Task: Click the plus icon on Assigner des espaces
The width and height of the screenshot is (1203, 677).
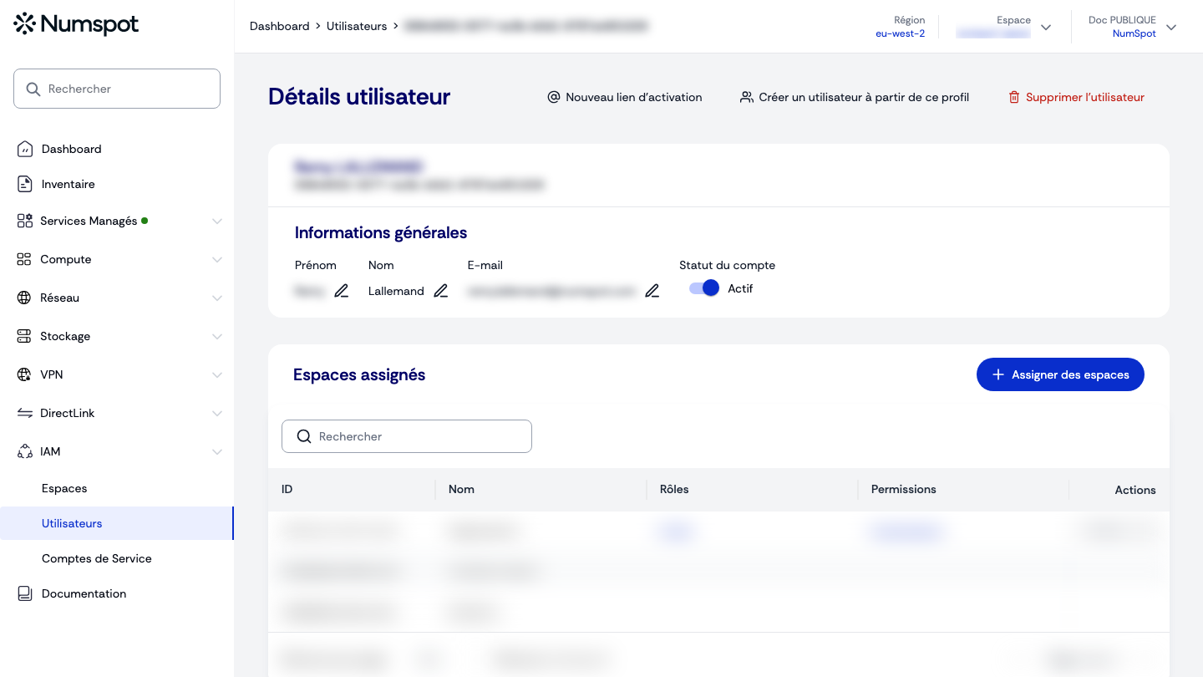Action: pyautogui.click(x=997, y=374)
